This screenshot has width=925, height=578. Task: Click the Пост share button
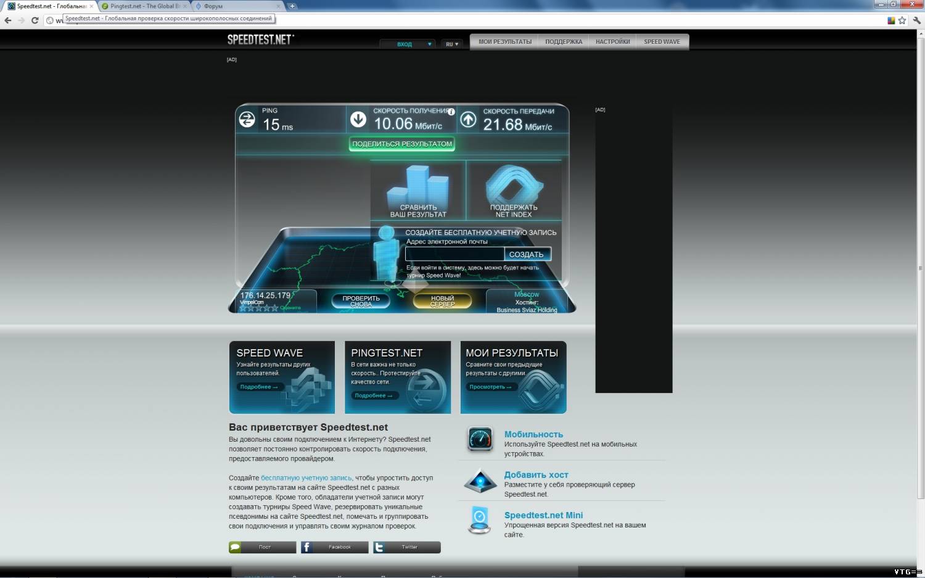pyautogui.click(x=263, y=547)
